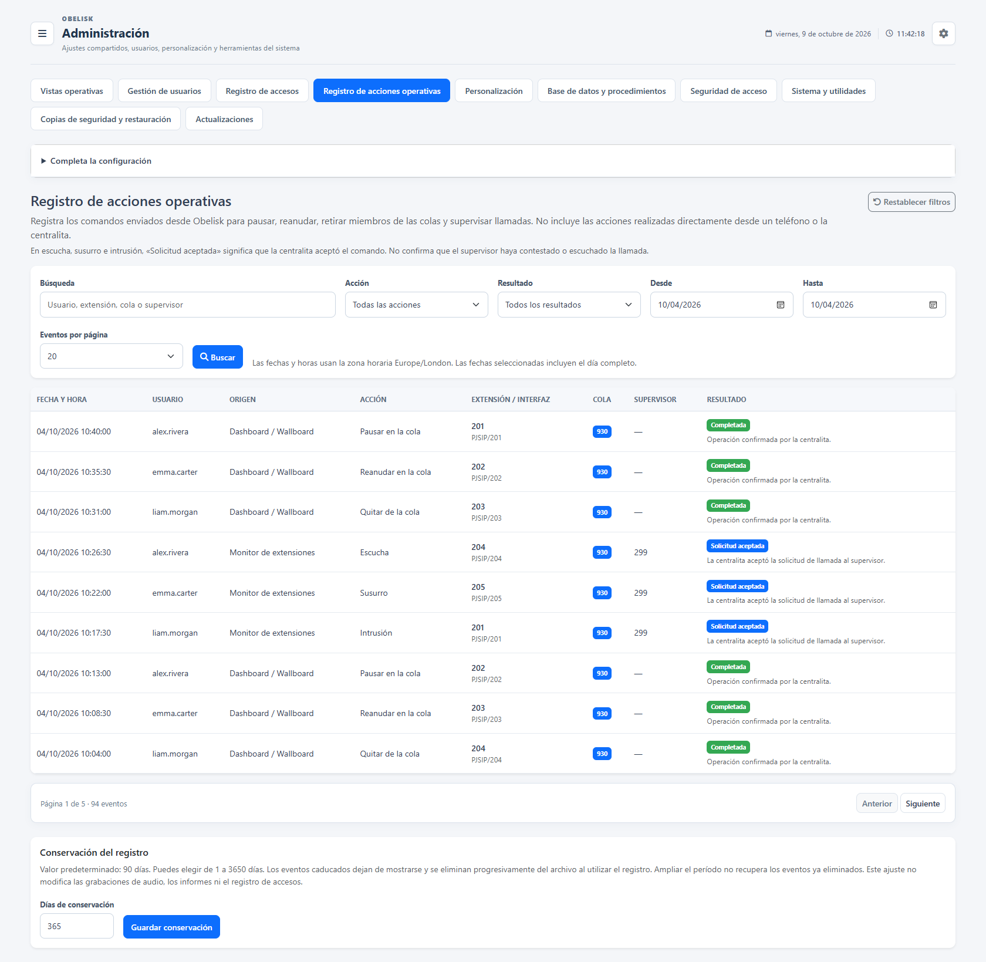Open the Desde date picker calendar icon

pyautogui.click(x=781, y=305)
